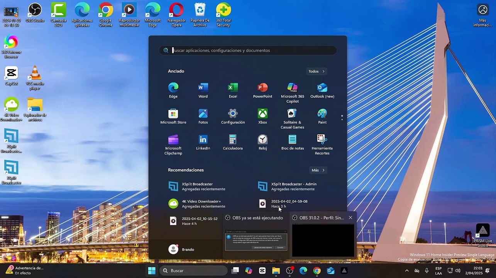Screen dimensions: 496x278
Task: Open Excel pinned app
Action: pyautogui.click(x=233, y=91)
